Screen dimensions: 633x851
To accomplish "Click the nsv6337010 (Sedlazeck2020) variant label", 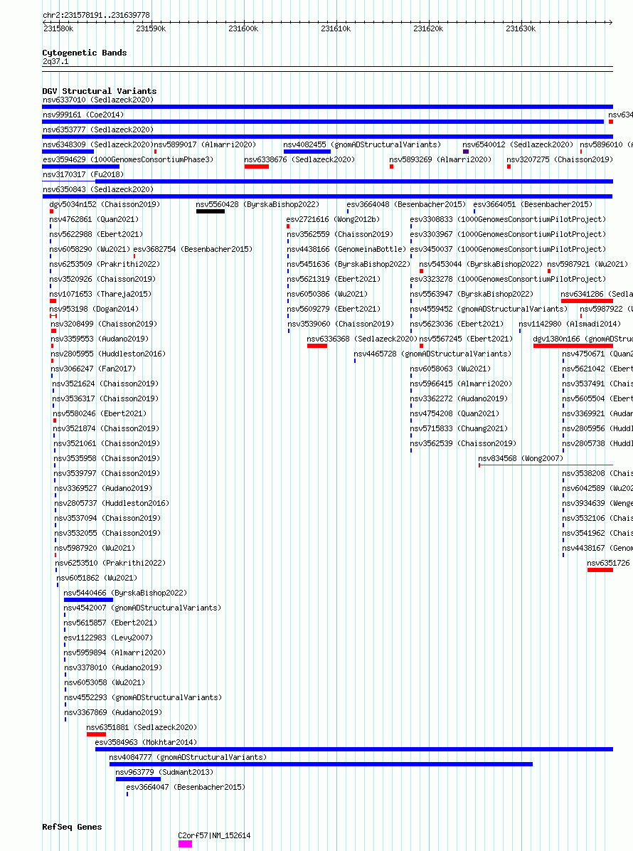I will [x=98, y=100].
